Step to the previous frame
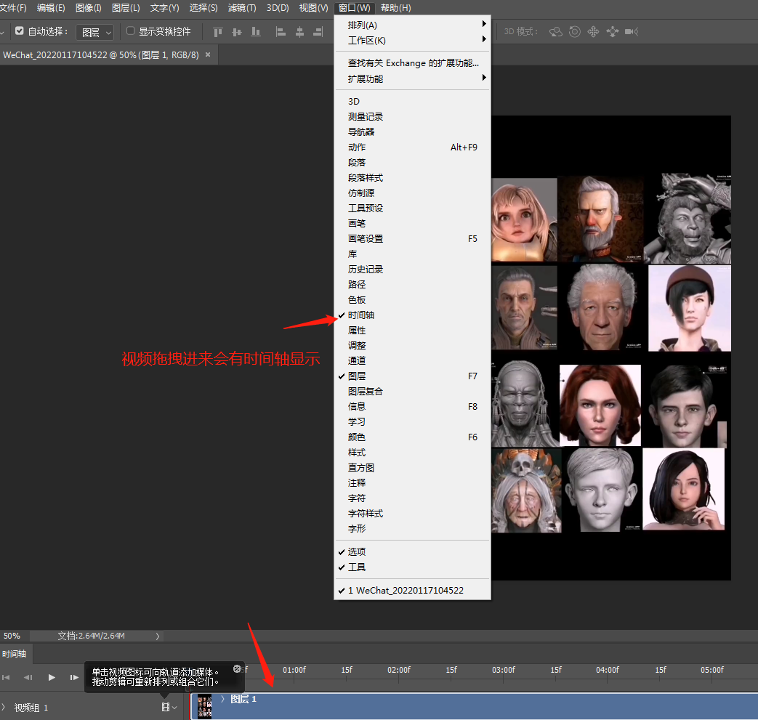 pyautogui.click(x=28, y=677)
